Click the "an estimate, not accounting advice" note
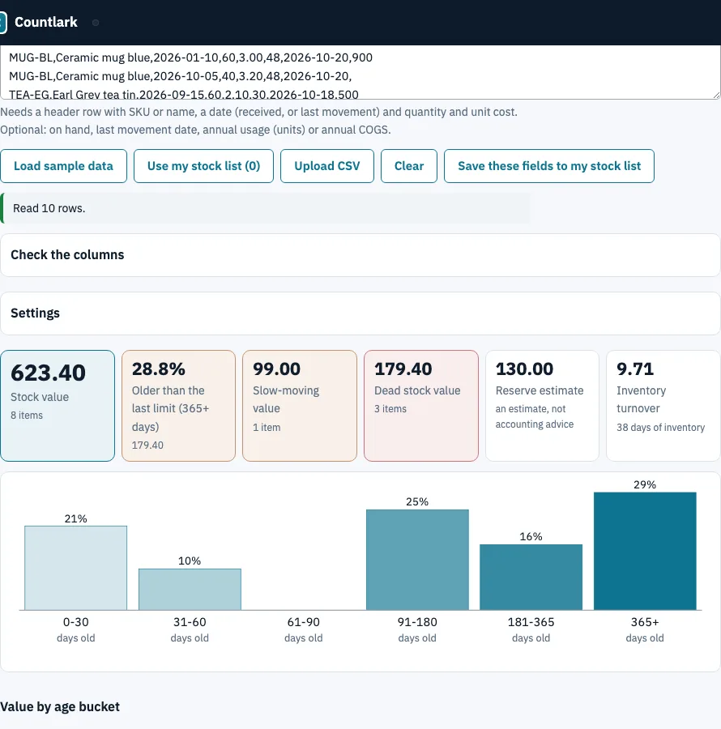 pos(535,416)
